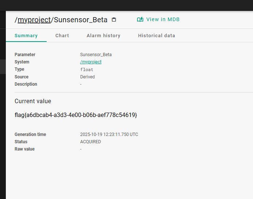
Task: Click the float type value
Action: pos(87,70)
